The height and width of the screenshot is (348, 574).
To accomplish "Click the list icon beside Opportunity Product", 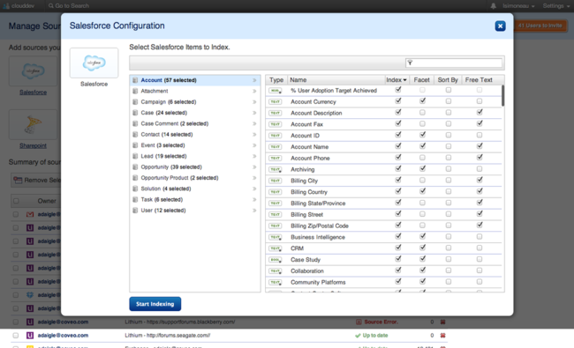I will (x=135, y=178).
